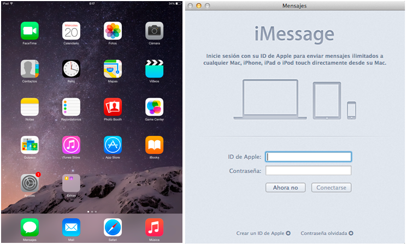This screenshot has width=407, height=244.
Task: Open the Mapas app
Action: (113, 69)
